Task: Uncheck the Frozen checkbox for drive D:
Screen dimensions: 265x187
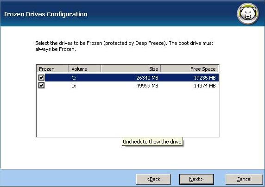Action: 41,86
